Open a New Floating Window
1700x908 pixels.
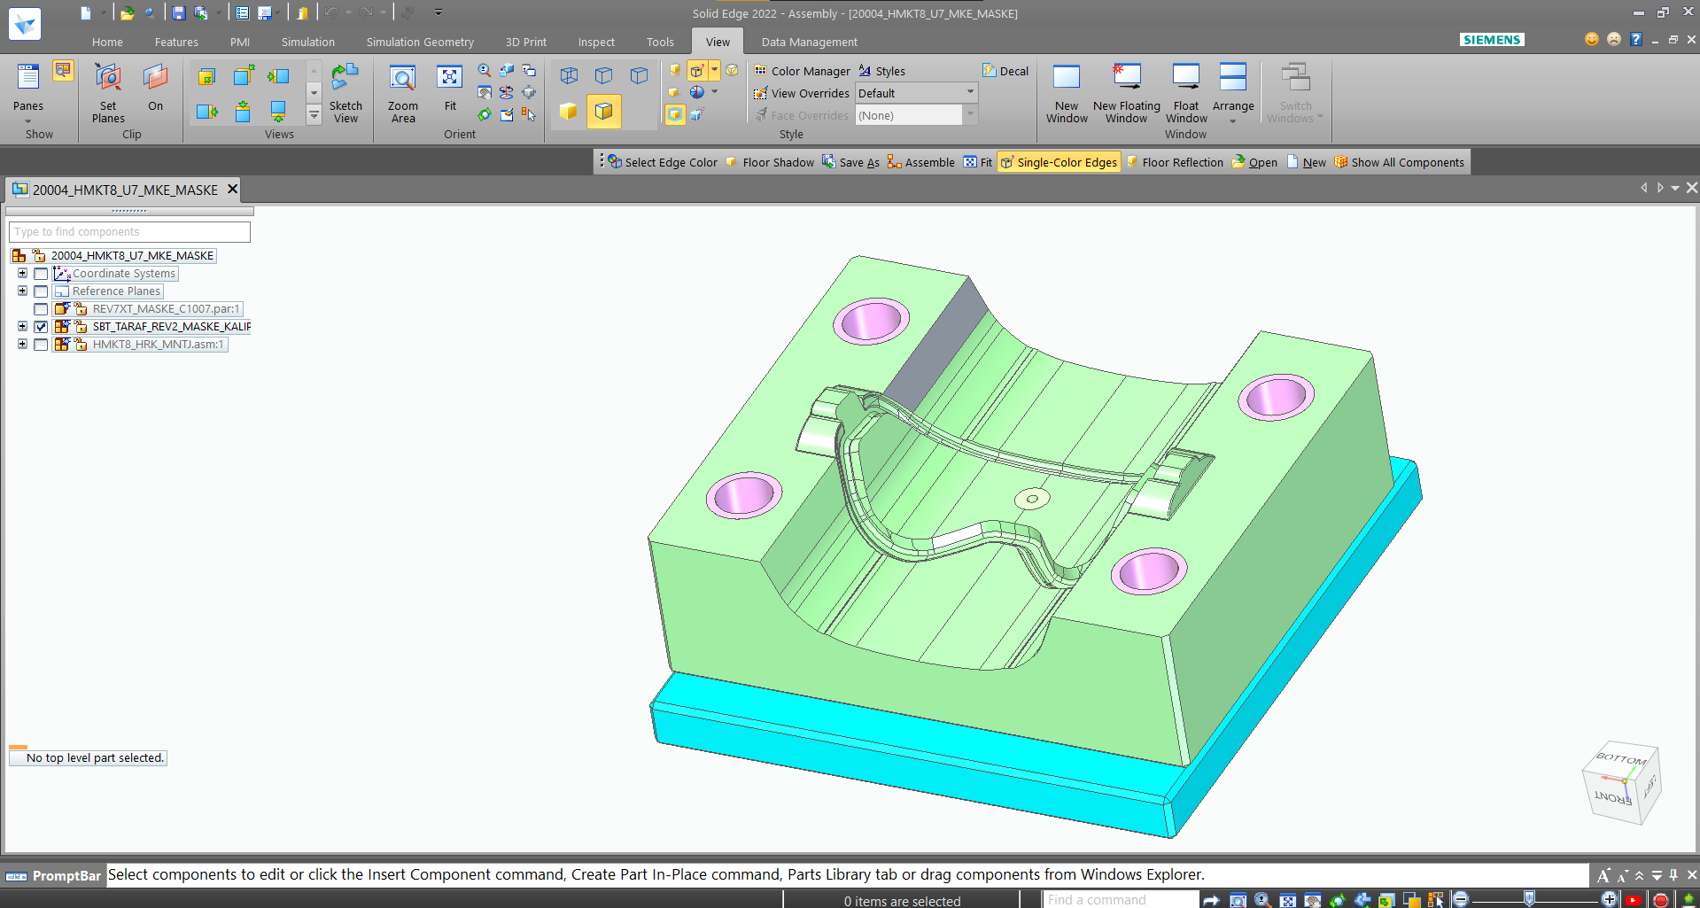coord(1127,93)
